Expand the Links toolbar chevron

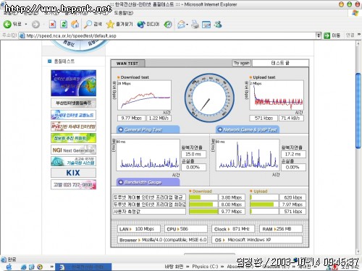(x=359, y=35)
